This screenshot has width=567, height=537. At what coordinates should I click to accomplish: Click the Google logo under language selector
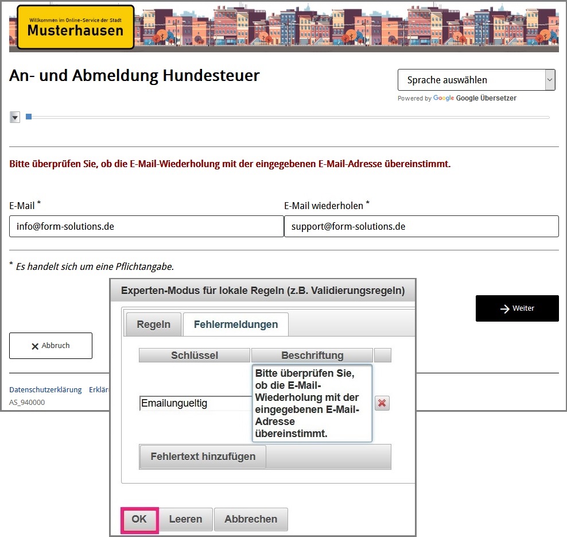point(444,98)
